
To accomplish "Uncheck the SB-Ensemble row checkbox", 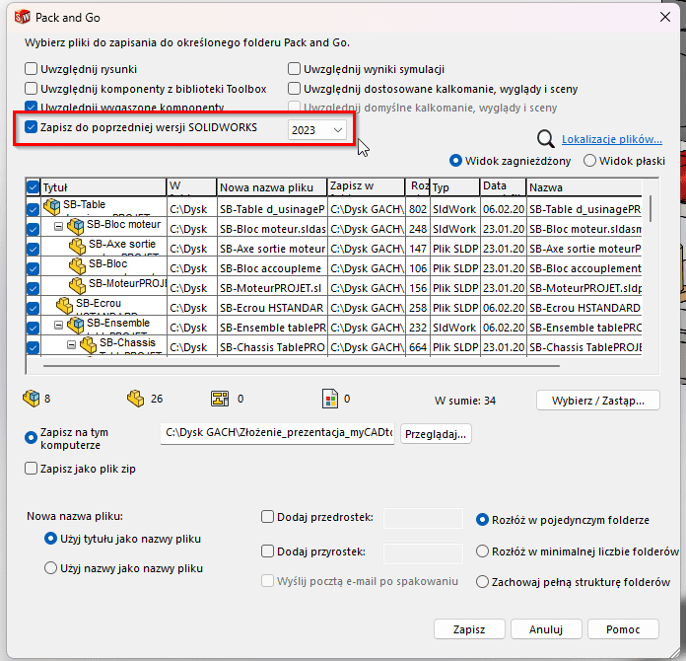I will click(x=33, y=328).
